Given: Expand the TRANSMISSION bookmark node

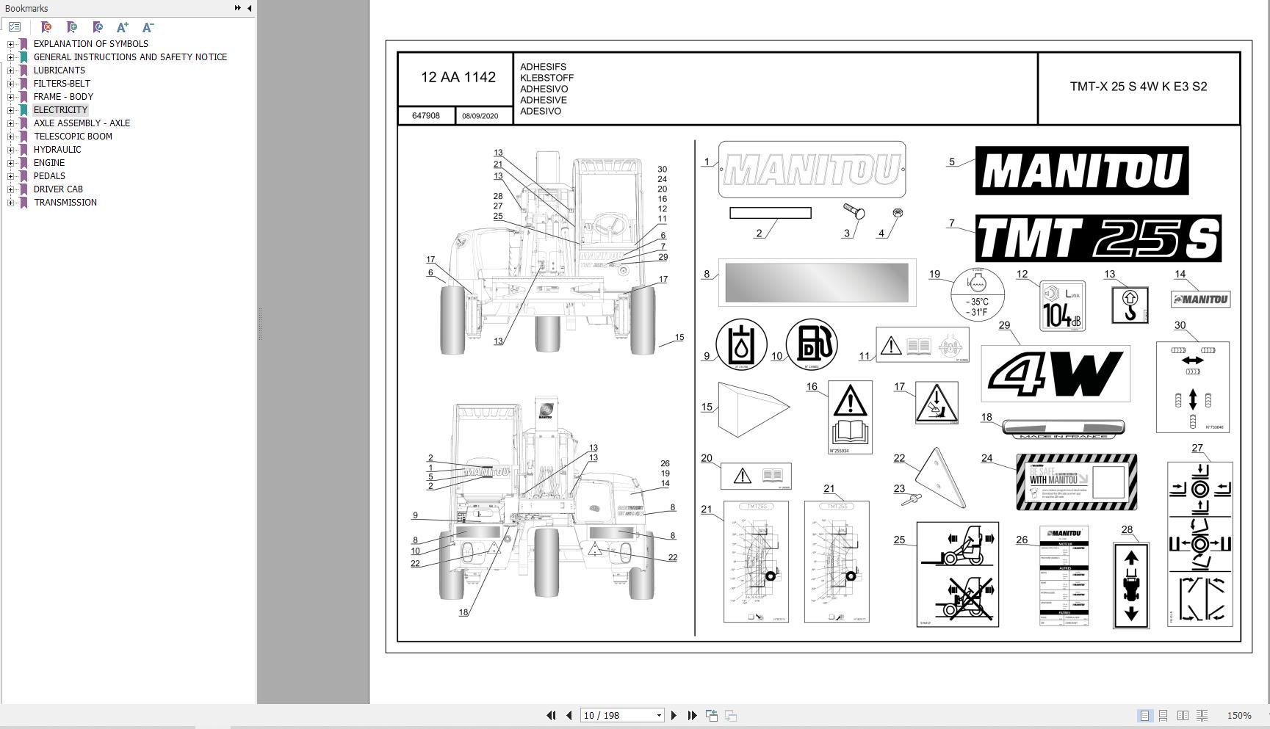Looking at the screenshot, I should point(11,202).
